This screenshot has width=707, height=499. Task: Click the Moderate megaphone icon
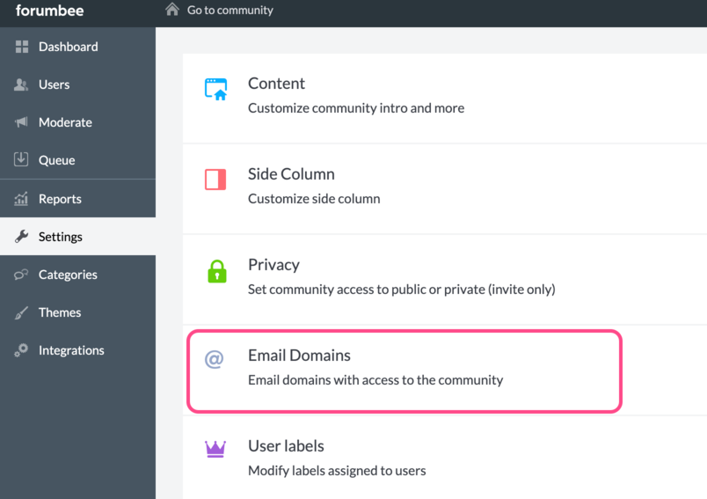pyautogui.click(x=21, y=121)
